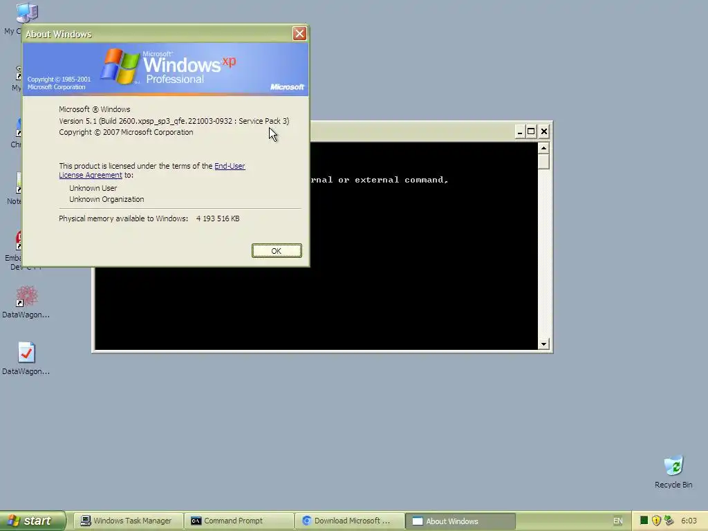Click the EN language indicator
Image resolution: width=708 pixels, height=531 pixels.
[617, 521]
